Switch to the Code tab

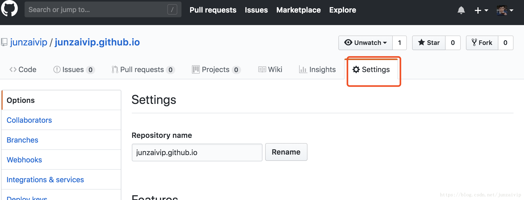[x=23, y=69]
